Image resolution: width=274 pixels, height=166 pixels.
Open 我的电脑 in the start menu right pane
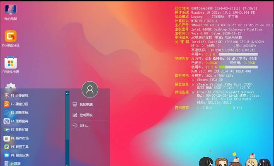82,105
